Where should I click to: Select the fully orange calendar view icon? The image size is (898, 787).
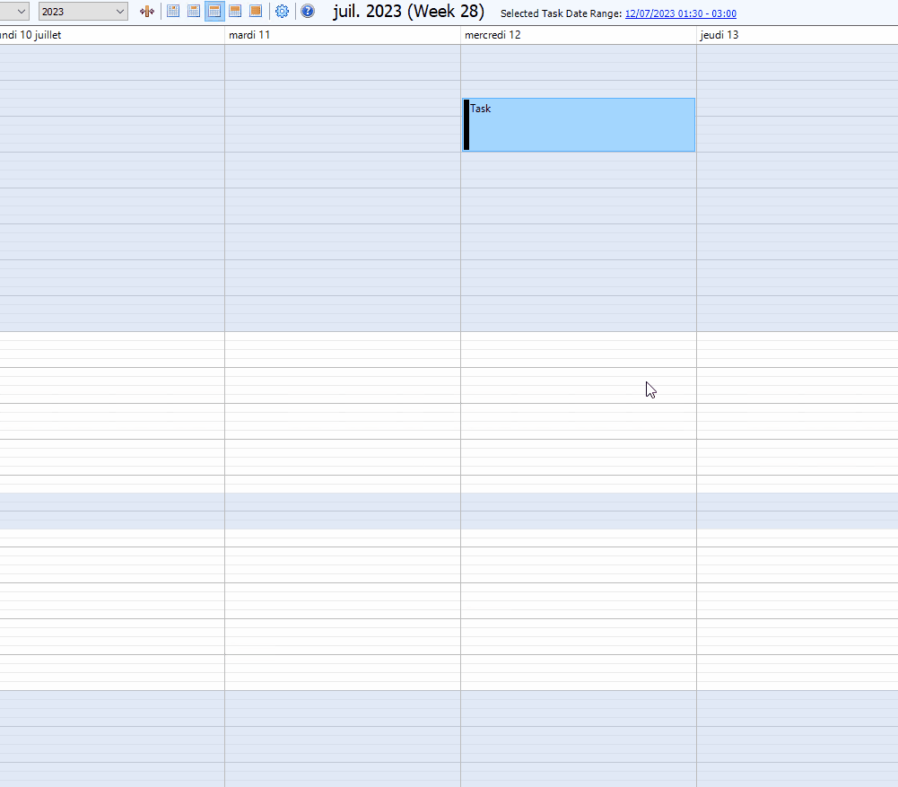tap(256, 11)
